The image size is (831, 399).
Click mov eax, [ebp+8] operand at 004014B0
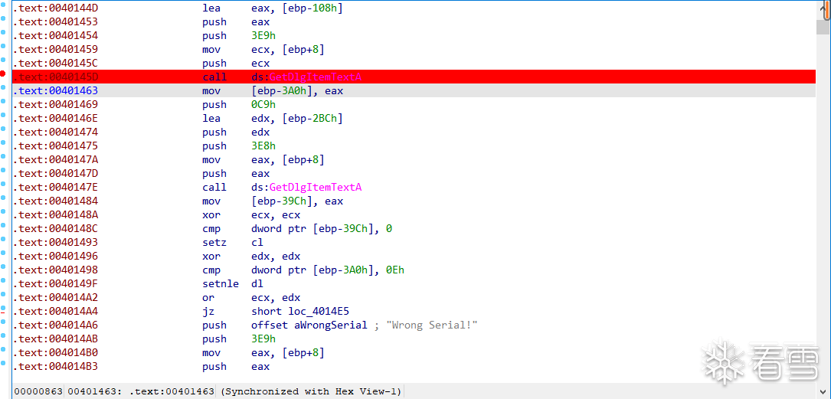pyautogui.click(x=288, y=353)
